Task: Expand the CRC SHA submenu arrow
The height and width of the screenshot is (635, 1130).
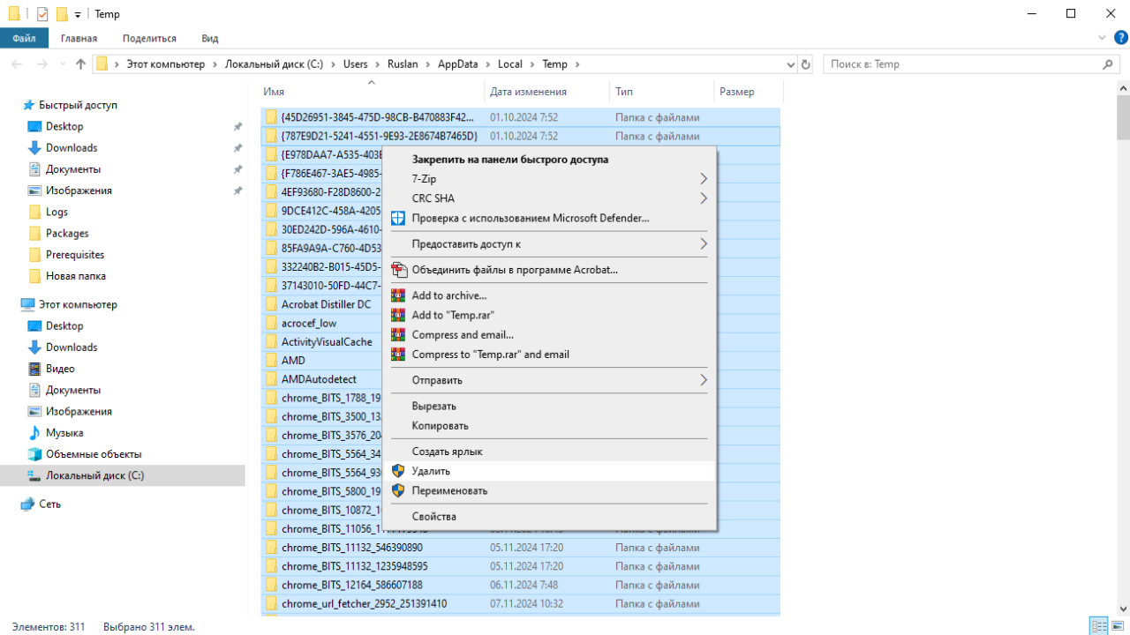Action: tap(704, 198)
